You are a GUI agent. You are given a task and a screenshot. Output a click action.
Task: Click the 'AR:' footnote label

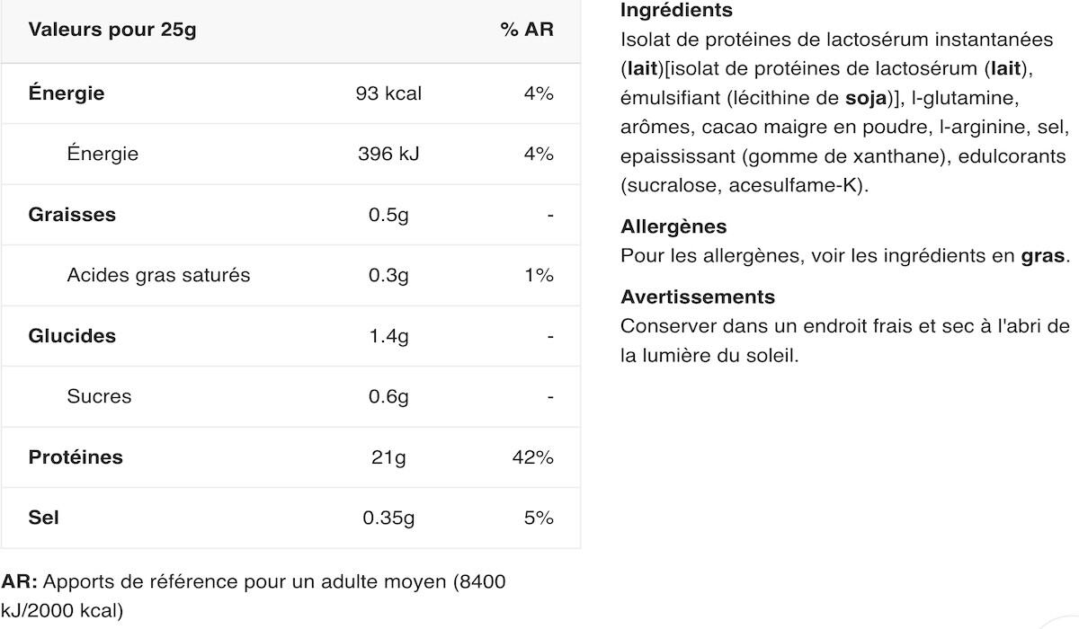(x=19, y=581)
